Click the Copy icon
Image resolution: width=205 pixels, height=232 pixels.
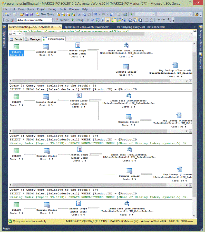pyautogui.click(x=84, y=14)
